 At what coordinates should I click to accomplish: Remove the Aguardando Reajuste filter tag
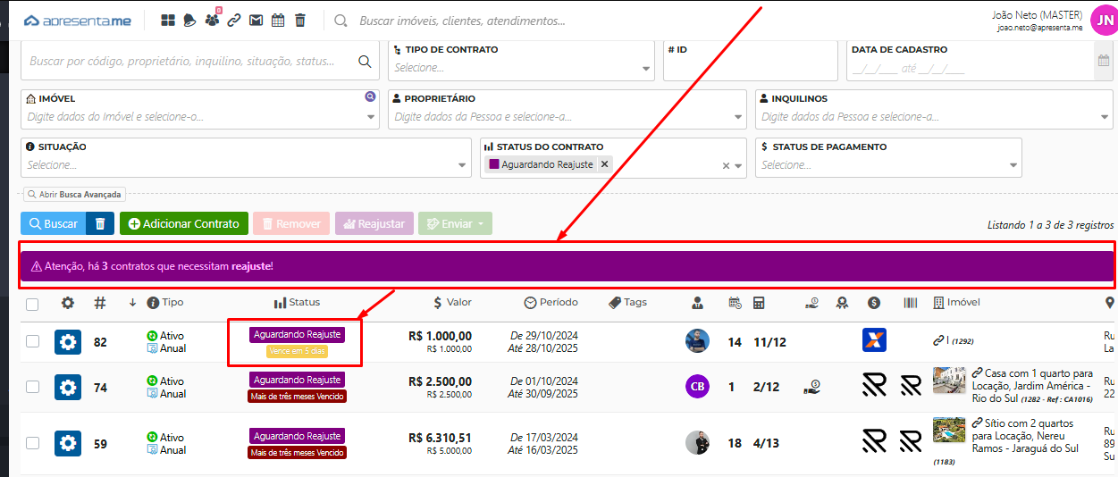[x=605, y=164]
